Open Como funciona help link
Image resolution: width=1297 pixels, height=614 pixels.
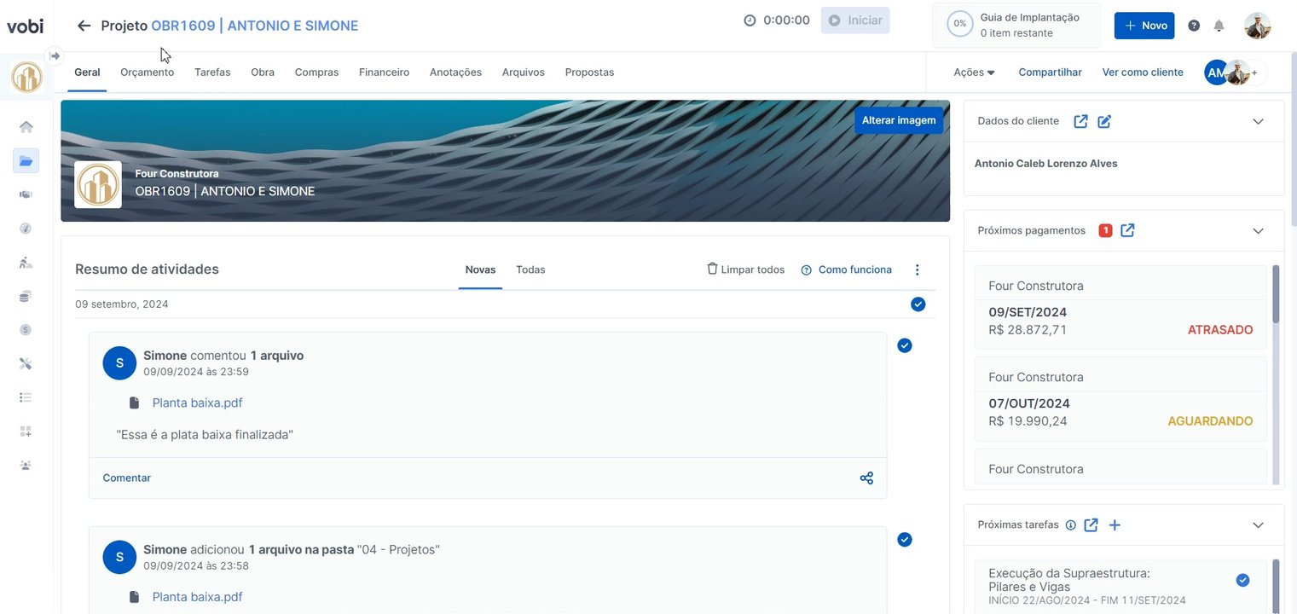point(846,269)
